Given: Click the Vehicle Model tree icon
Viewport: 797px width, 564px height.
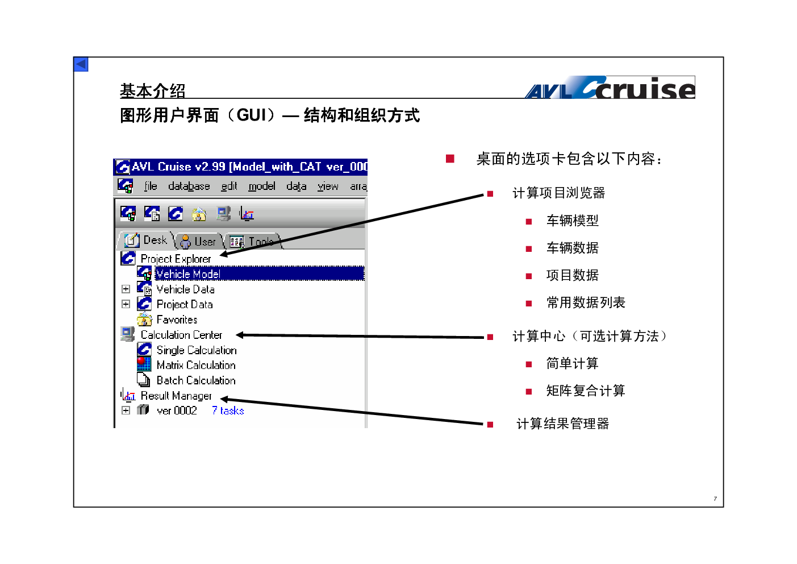Looking at the screenshot, I should pos(144,273).
